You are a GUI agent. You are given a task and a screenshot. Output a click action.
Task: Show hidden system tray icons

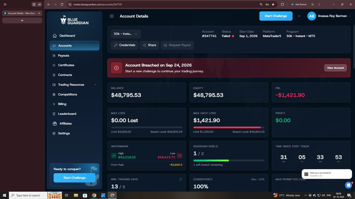pyautogui.click(x=306, y=195)
